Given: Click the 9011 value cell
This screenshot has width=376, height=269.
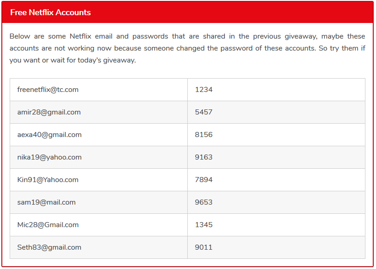Looking at the screenshot, I should (x=276, y=247).
